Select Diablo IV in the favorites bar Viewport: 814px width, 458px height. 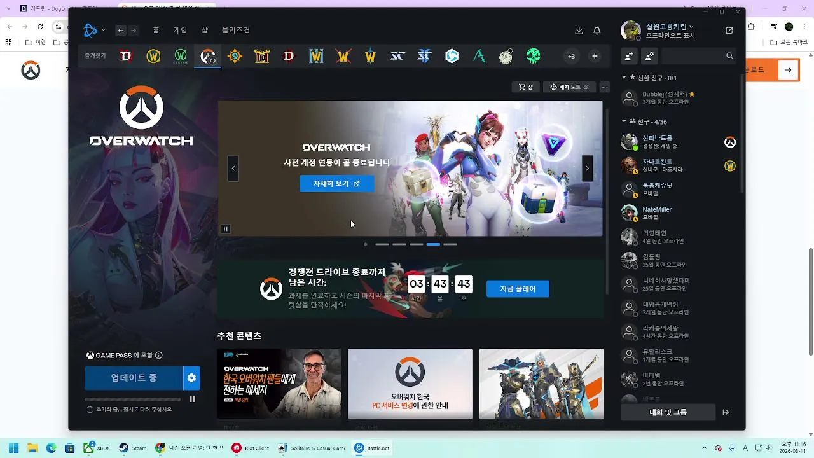click(126, 56)
